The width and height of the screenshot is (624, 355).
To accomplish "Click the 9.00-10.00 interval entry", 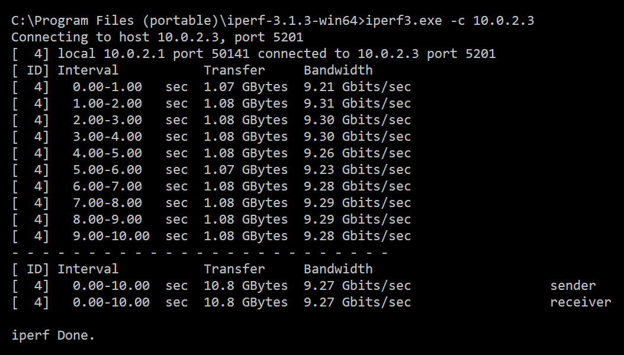I will point(111,236).
